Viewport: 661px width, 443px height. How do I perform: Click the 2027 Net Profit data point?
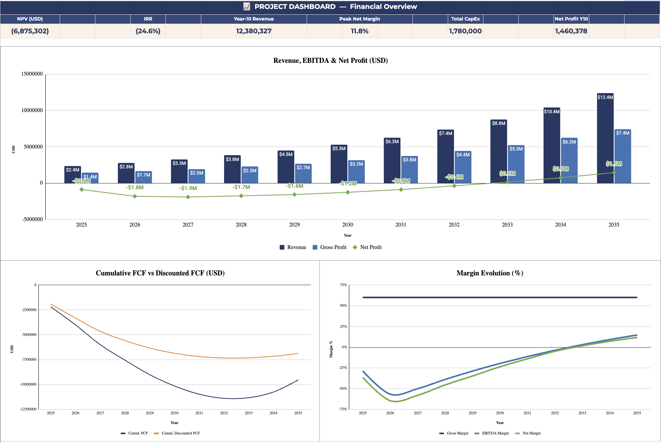click(x=188, y=197)
